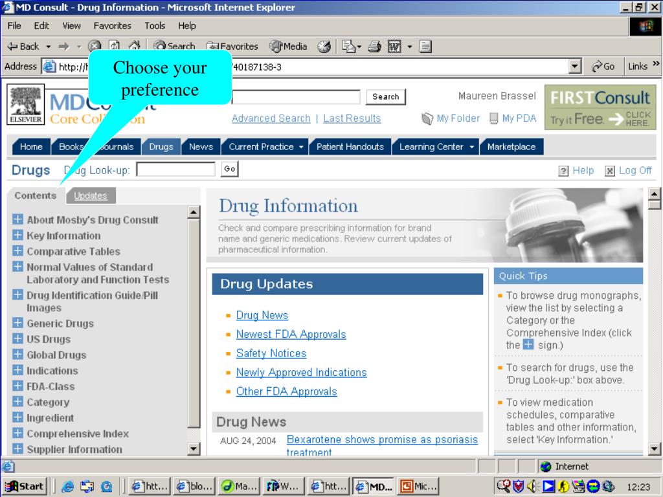Expand Comprehensive Index section
Viewport: 663px width, 497px height.
[x=17, y=433]
